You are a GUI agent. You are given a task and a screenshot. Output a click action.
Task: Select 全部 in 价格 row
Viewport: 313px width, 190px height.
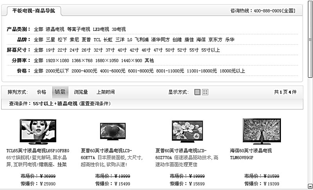pyautogui.click(x=38, y=71)
